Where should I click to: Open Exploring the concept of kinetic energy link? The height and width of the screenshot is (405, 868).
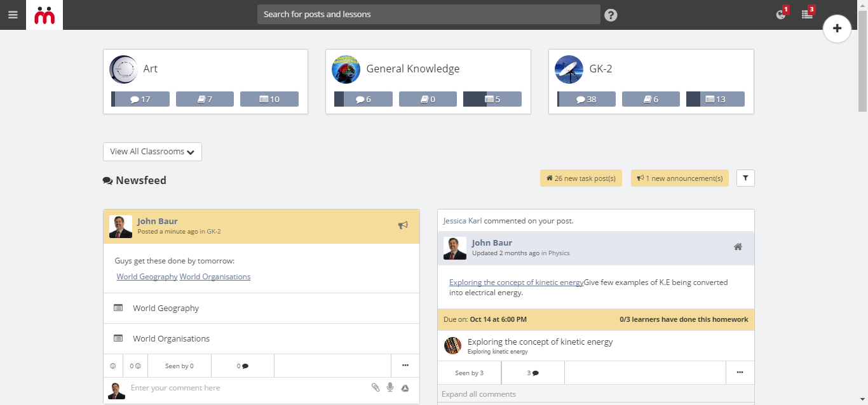[516, 282]
